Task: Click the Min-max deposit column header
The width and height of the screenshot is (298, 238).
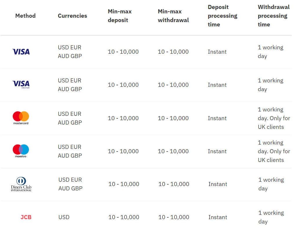Action: [120, 16]
